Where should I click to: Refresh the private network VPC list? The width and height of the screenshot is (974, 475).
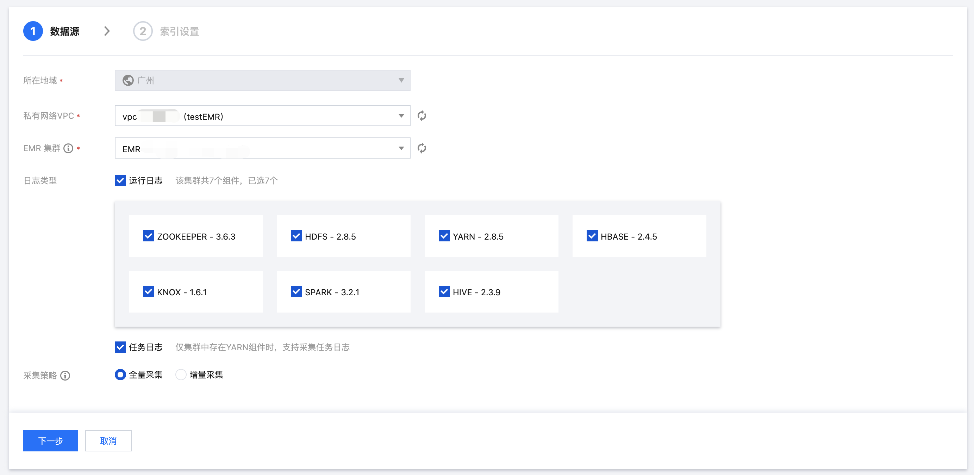click(x=422, y=116)
